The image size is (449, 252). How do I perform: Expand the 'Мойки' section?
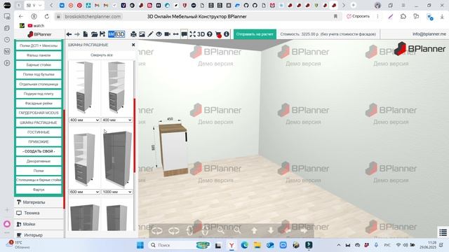point(39,224)
